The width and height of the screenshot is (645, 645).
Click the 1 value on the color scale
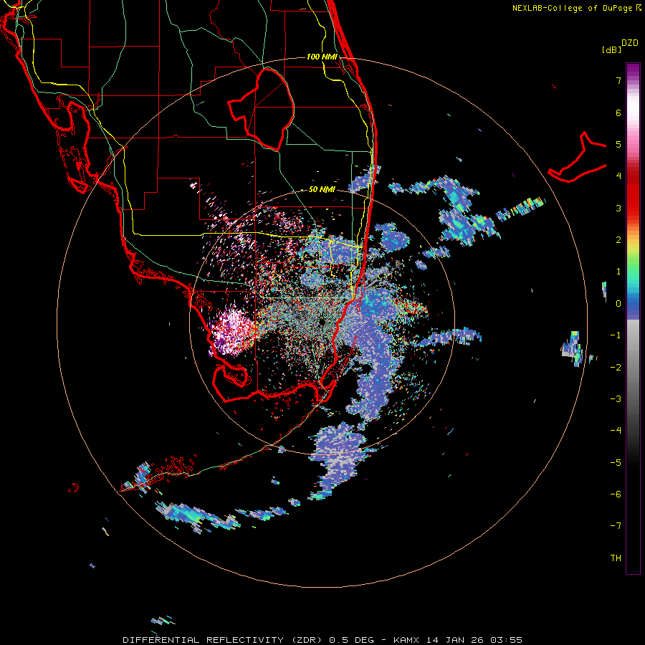point(618,272)
